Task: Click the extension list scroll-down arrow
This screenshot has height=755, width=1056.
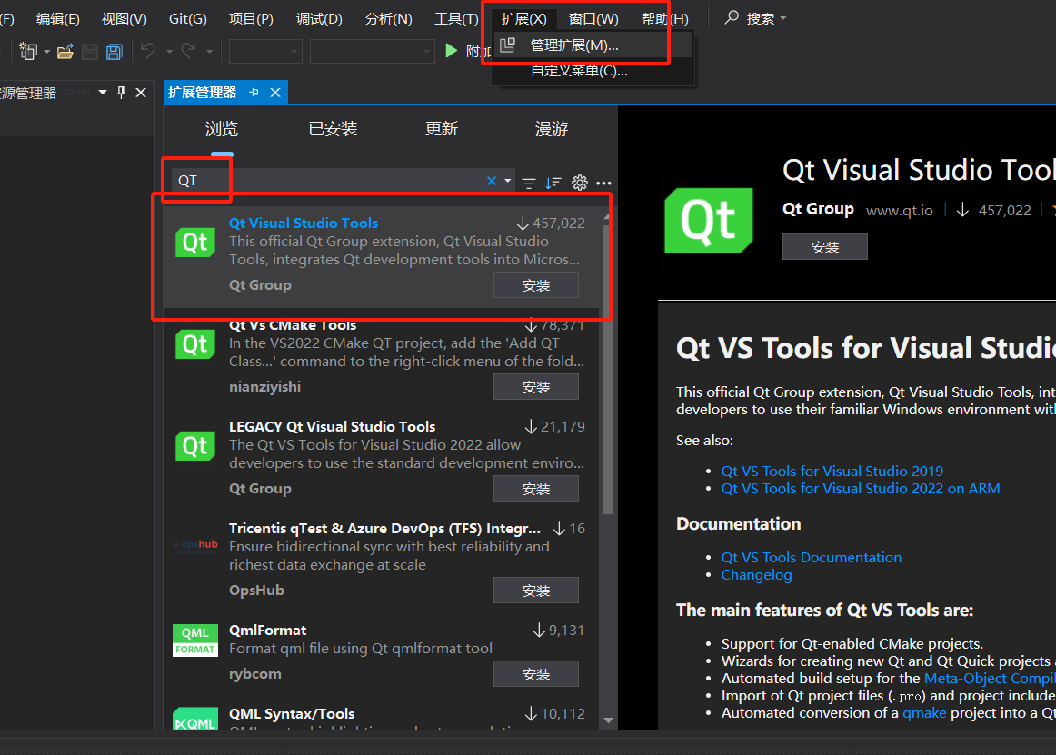Action: 608,720
